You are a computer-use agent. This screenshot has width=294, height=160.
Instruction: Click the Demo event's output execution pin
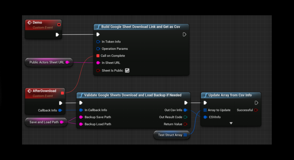click(x=57, y=34)
